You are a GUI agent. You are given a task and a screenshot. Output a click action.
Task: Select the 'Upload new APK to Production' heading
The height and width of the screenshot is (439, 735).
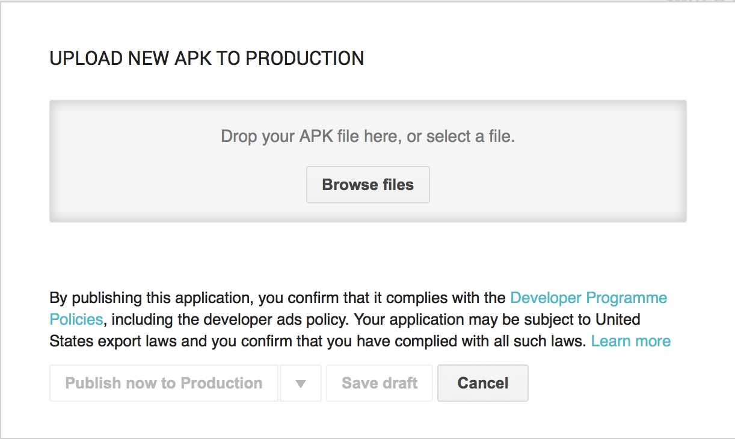coord(207,58)
